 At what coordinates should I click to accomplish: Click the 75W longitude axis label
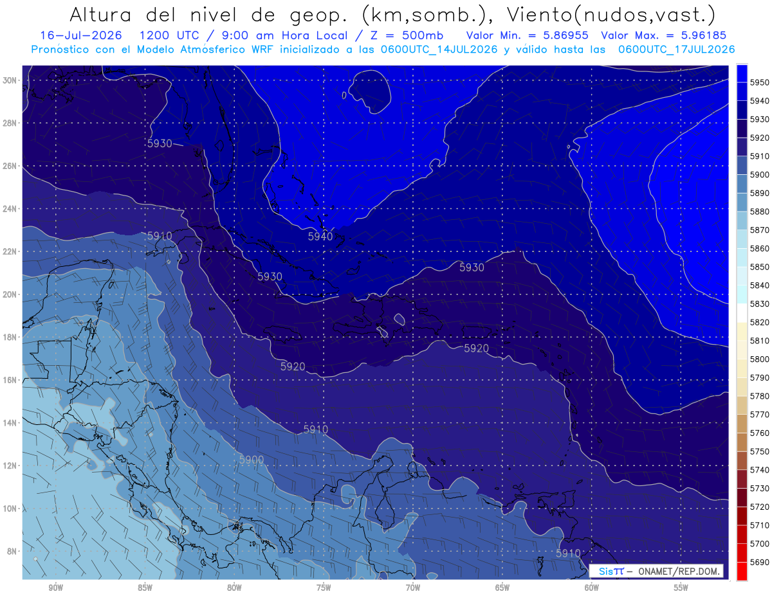[x=324, y=588]
